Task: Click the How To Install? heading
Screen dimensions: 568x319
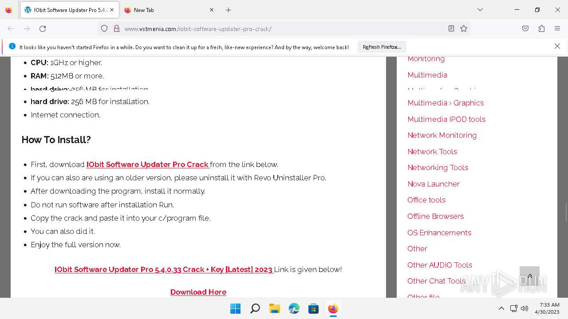Action: 56,140
